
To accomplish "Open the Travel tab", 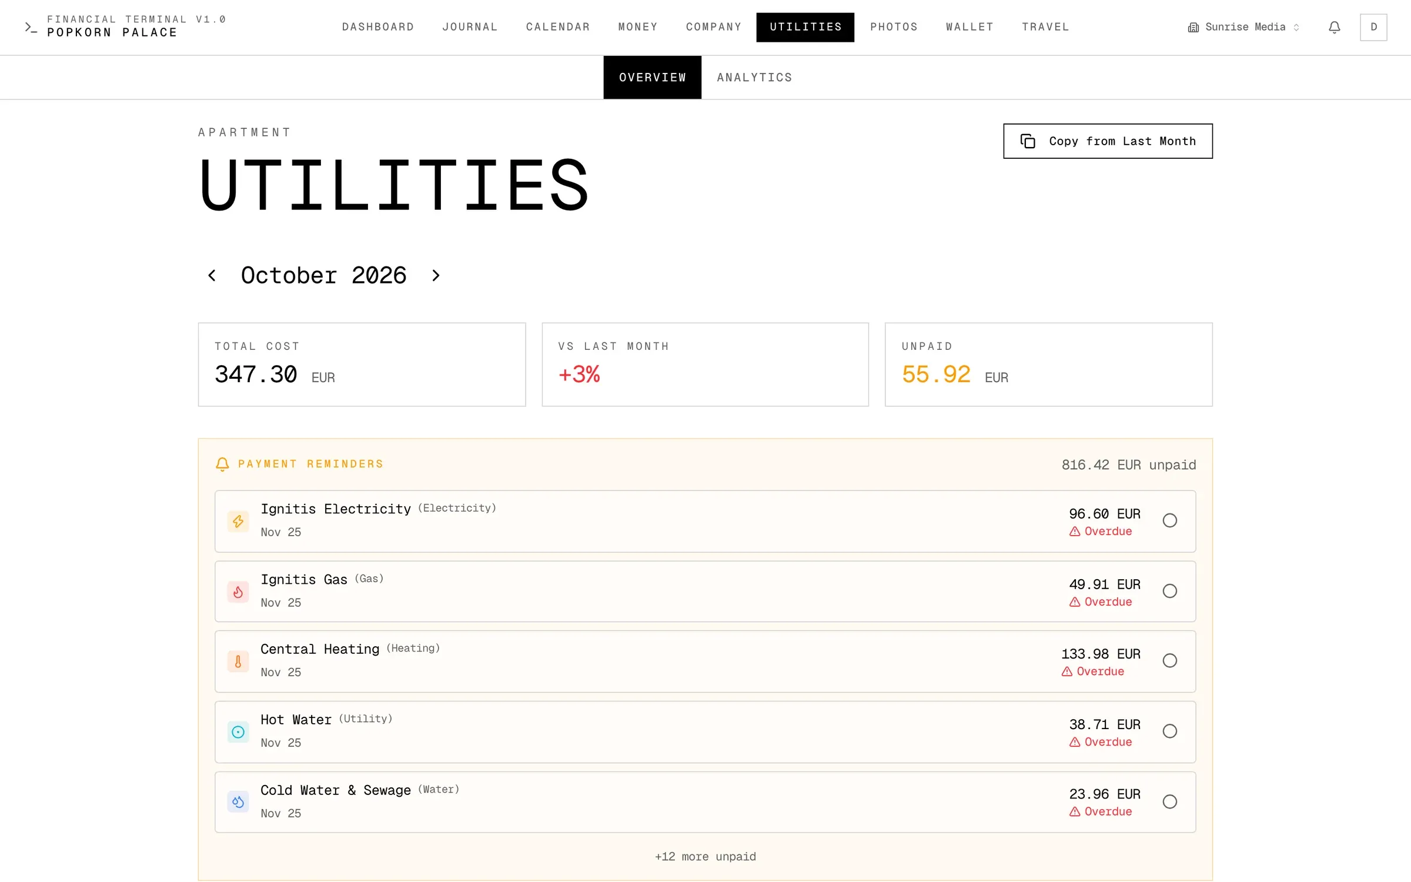I will point(1045,27).
